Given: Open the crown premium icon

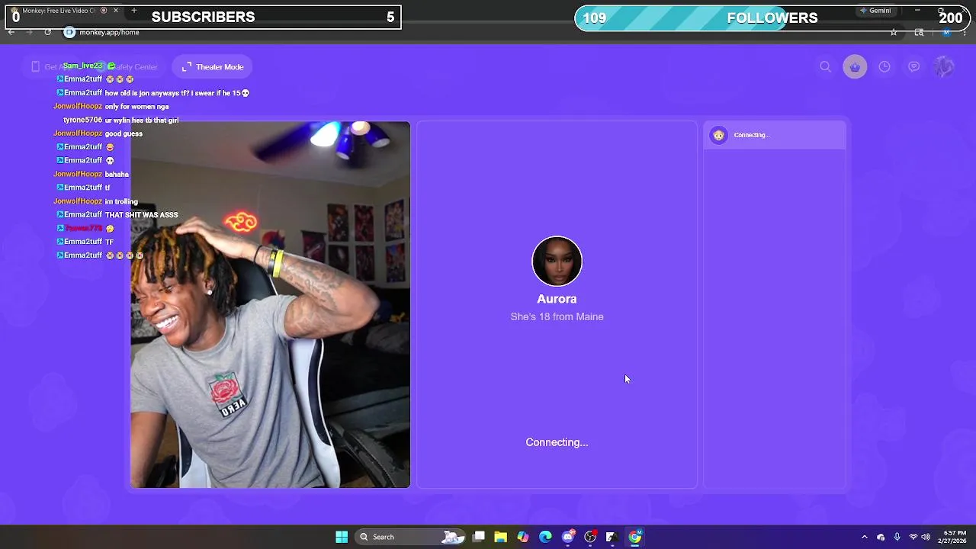Looking at the screenshot, I should click(855, 67).
